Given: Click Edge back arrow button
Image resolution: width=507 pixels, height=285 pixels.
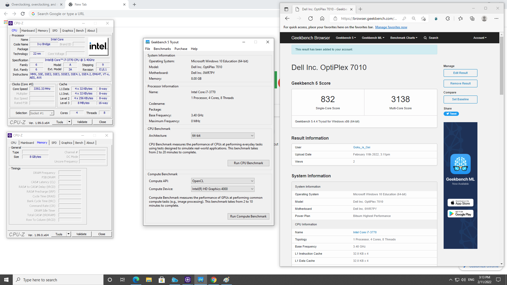Looking at the screenshot, I should coord(287,18).
